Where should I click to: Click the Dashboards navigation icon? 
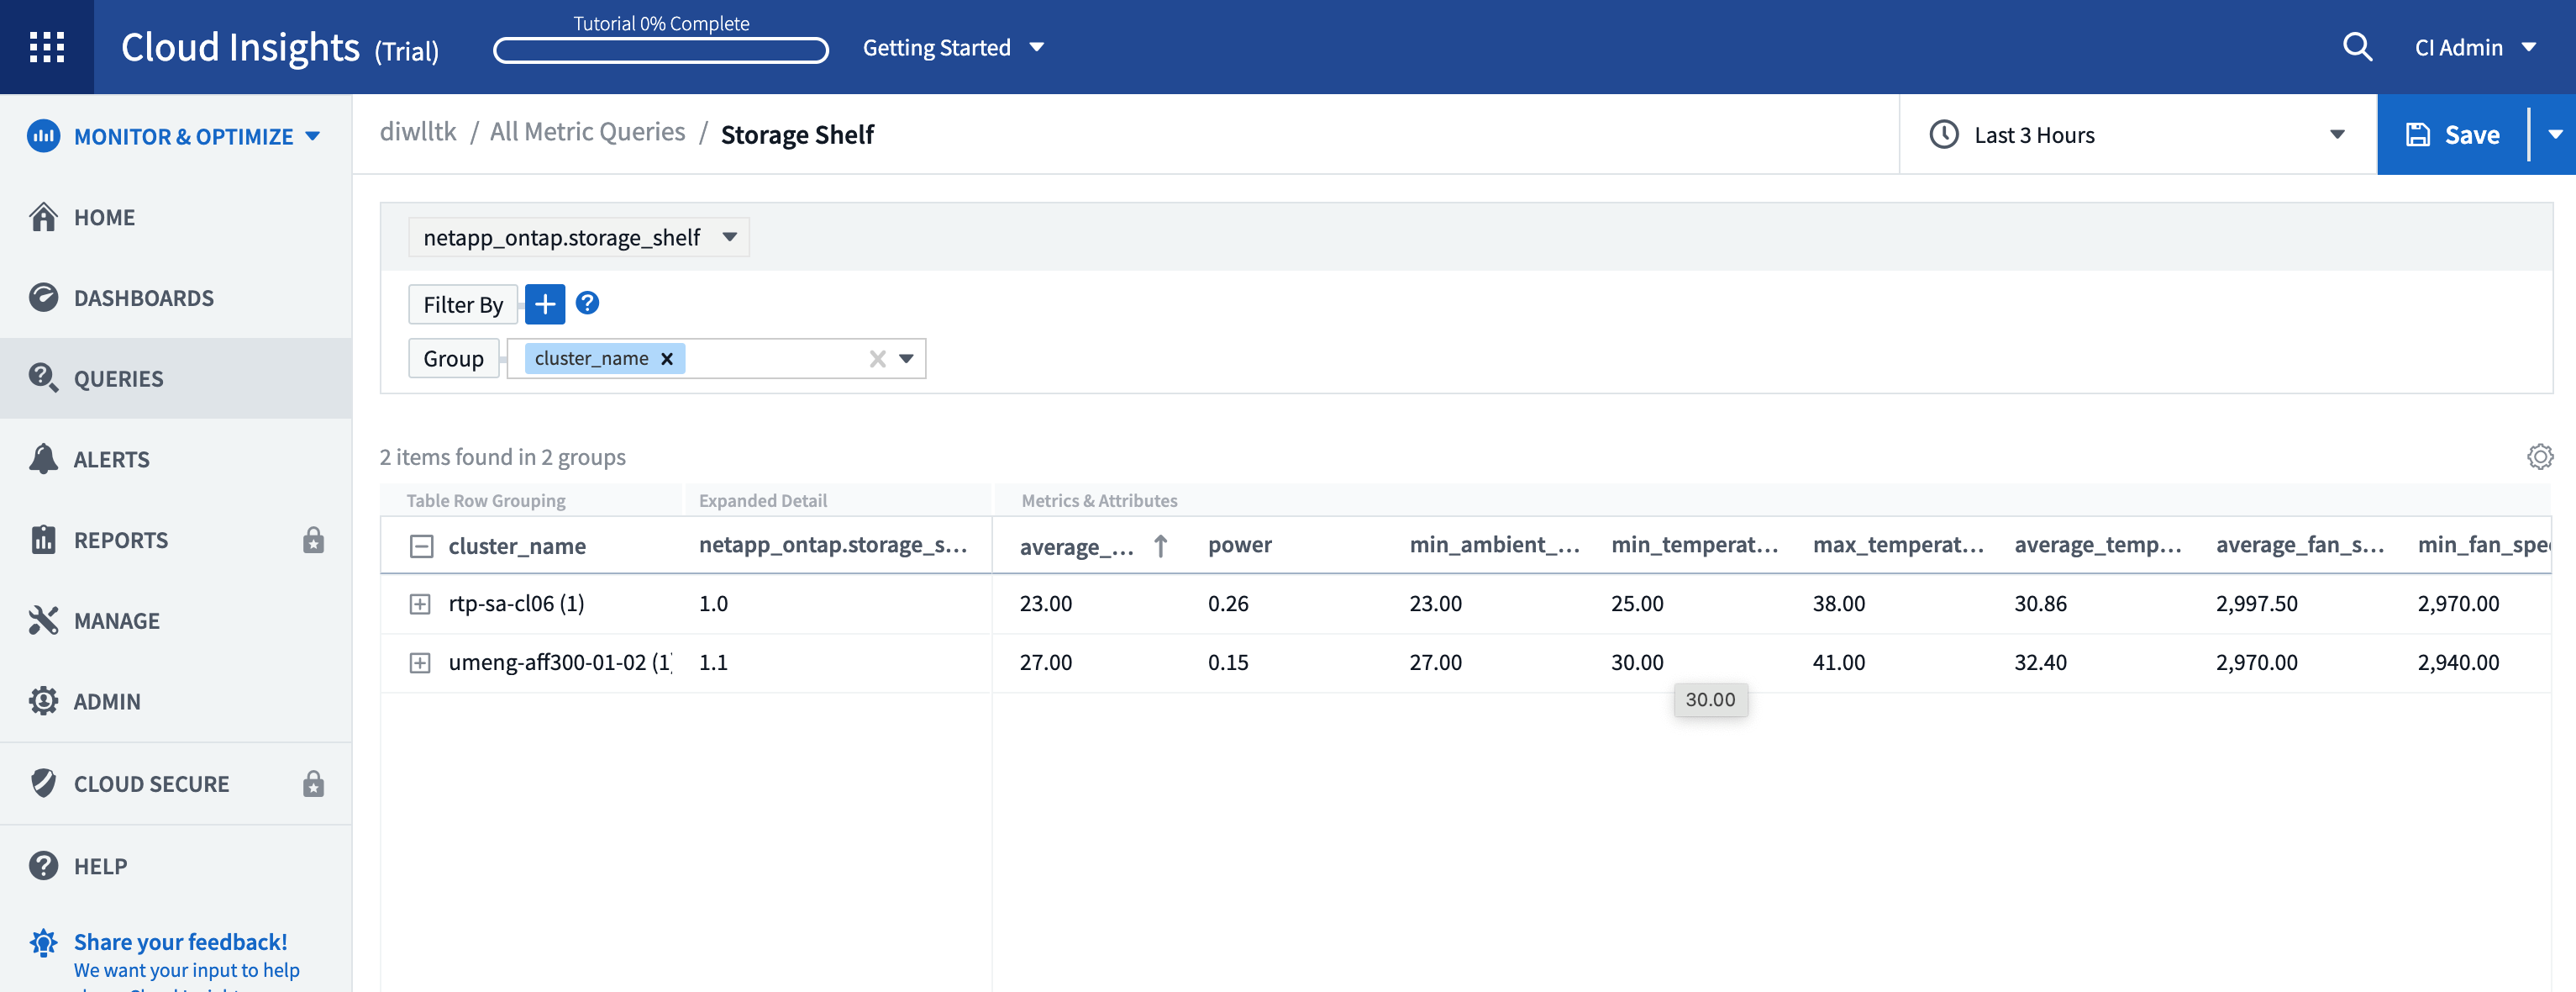tap(45, 296)
